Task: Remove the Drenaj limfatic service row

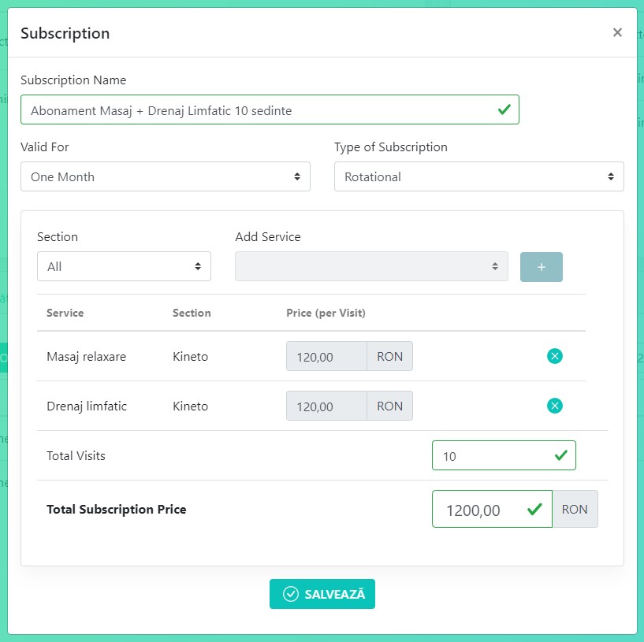Action: click(555, 406)
